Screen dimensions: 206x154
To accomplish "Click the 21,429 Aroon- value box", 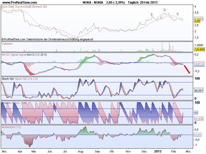I will [199, 119].
